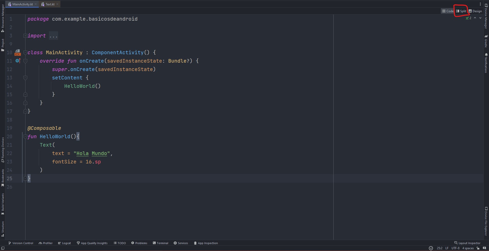The image size is (489, 251).
Task: Go to next highlighted error arrow
Action: (480, 18)
